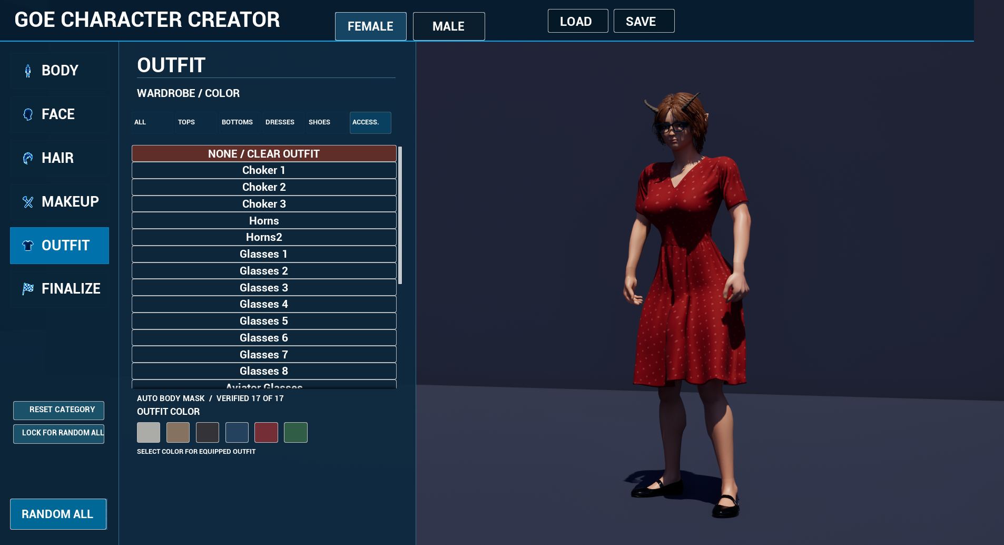The height and width of the screenshot is (545, 1004).
Task: Equip Choker 2 accessory
Action: pos(264,187)
